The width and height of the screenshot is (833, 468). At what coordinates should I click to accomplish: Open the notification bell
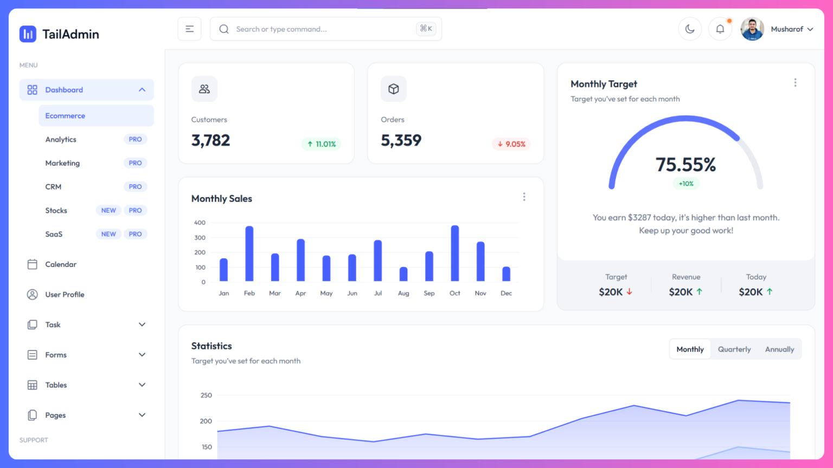click(x=720, y=29)
